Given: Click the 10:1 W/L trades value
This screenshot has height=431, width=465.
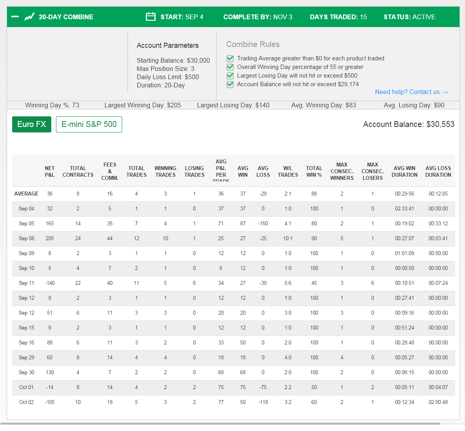Looking at the screenshot, I should pyautogui.click(x=288, y=238).
